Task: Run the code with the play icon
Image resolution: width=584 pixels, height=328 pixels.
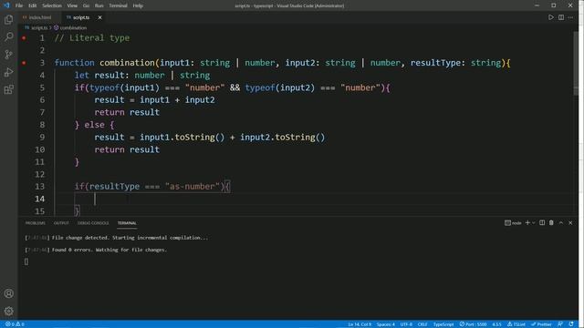Action: [x=551, y=17]
